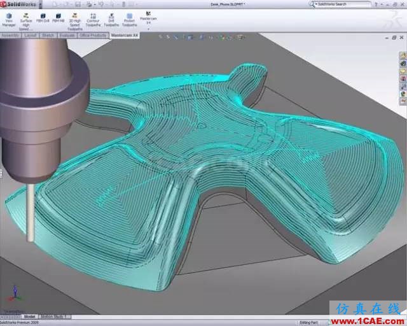This screenshot has width=407, height=326.
Task: Expand the Help question mark dropdown
Action: 382,4
